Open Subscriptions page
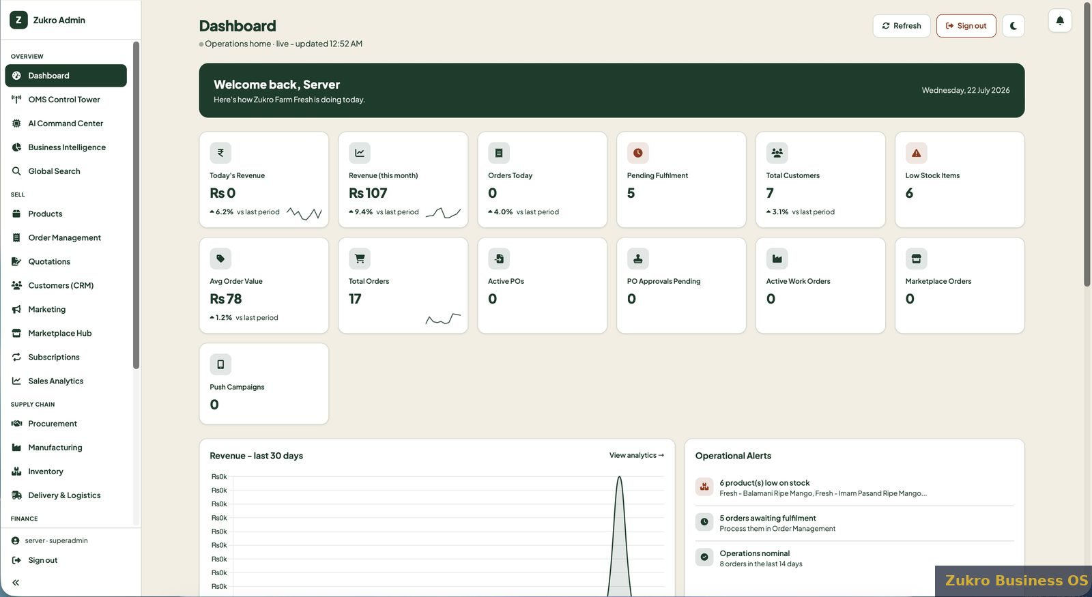 [66, 357]
